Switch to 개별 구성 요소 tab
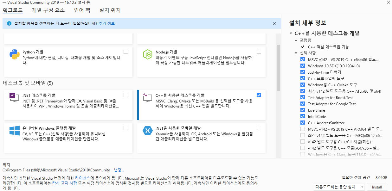 pyautogui.click(x=48, y=10)
